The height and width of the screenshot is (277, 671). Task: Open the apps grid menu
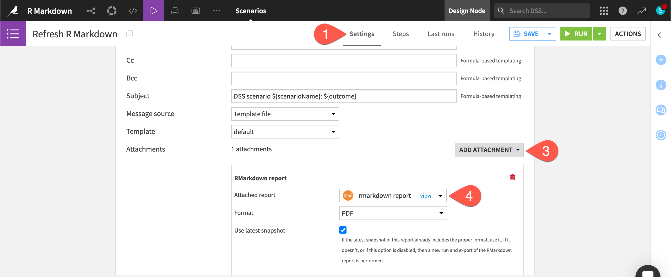coord(604,11)
